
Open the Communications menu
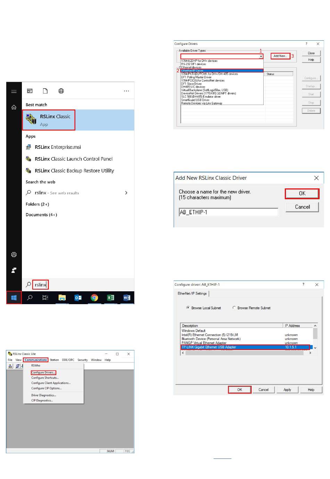(x=36, y=360)
